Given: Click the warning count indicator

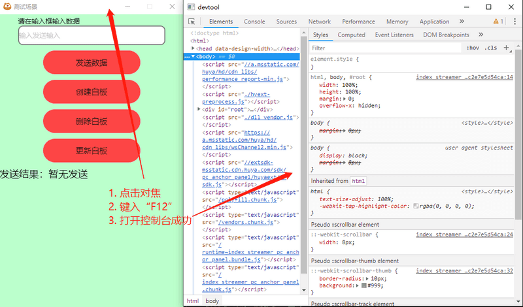Looking at the screenshot, I should click(x=498, y=22).
